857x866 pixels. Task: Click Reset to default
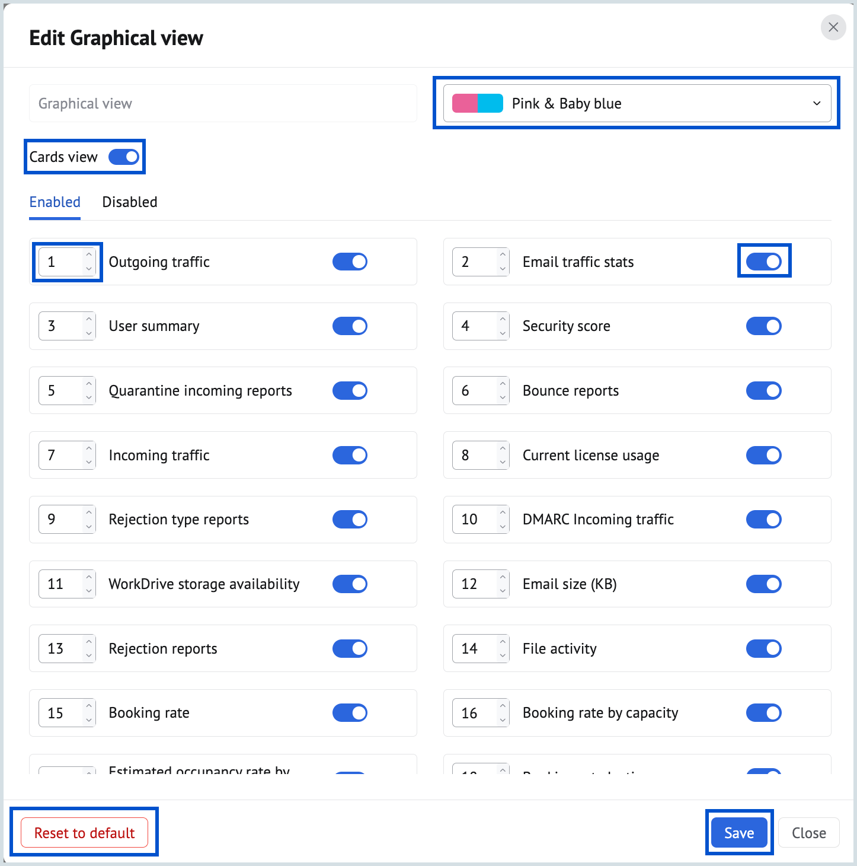click(x=85, y=833)
